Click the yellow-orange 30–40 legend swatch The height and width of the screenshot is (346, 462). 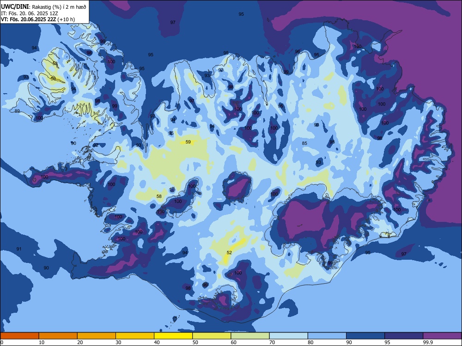pyautogui.click(x=135, y=336)
